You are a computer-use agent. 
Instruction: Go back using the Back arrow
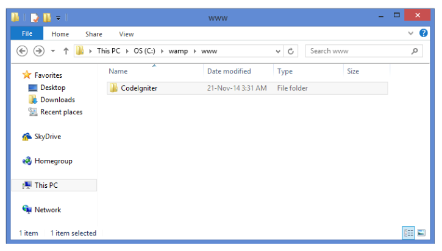[x=22, y=51]
